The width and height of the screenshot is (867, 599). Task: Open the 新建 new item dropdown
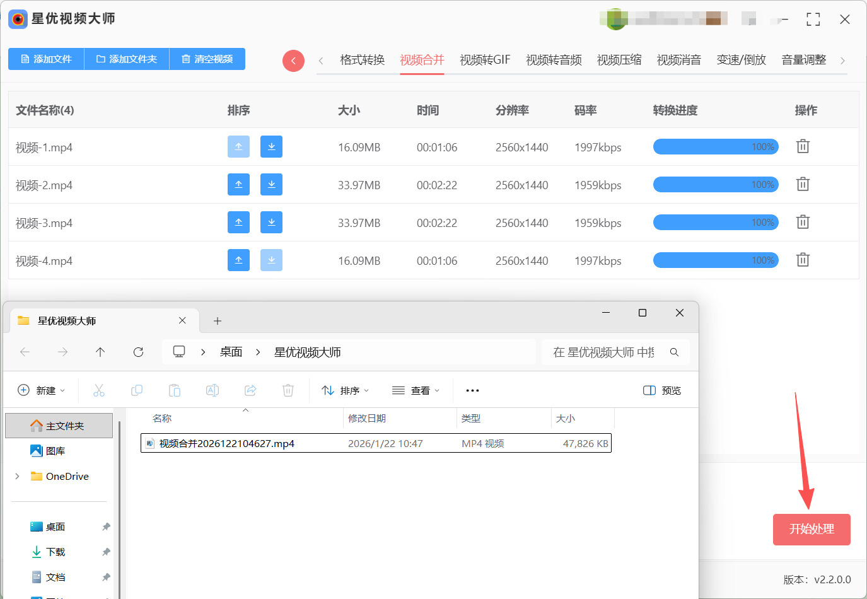click(42, 390)
